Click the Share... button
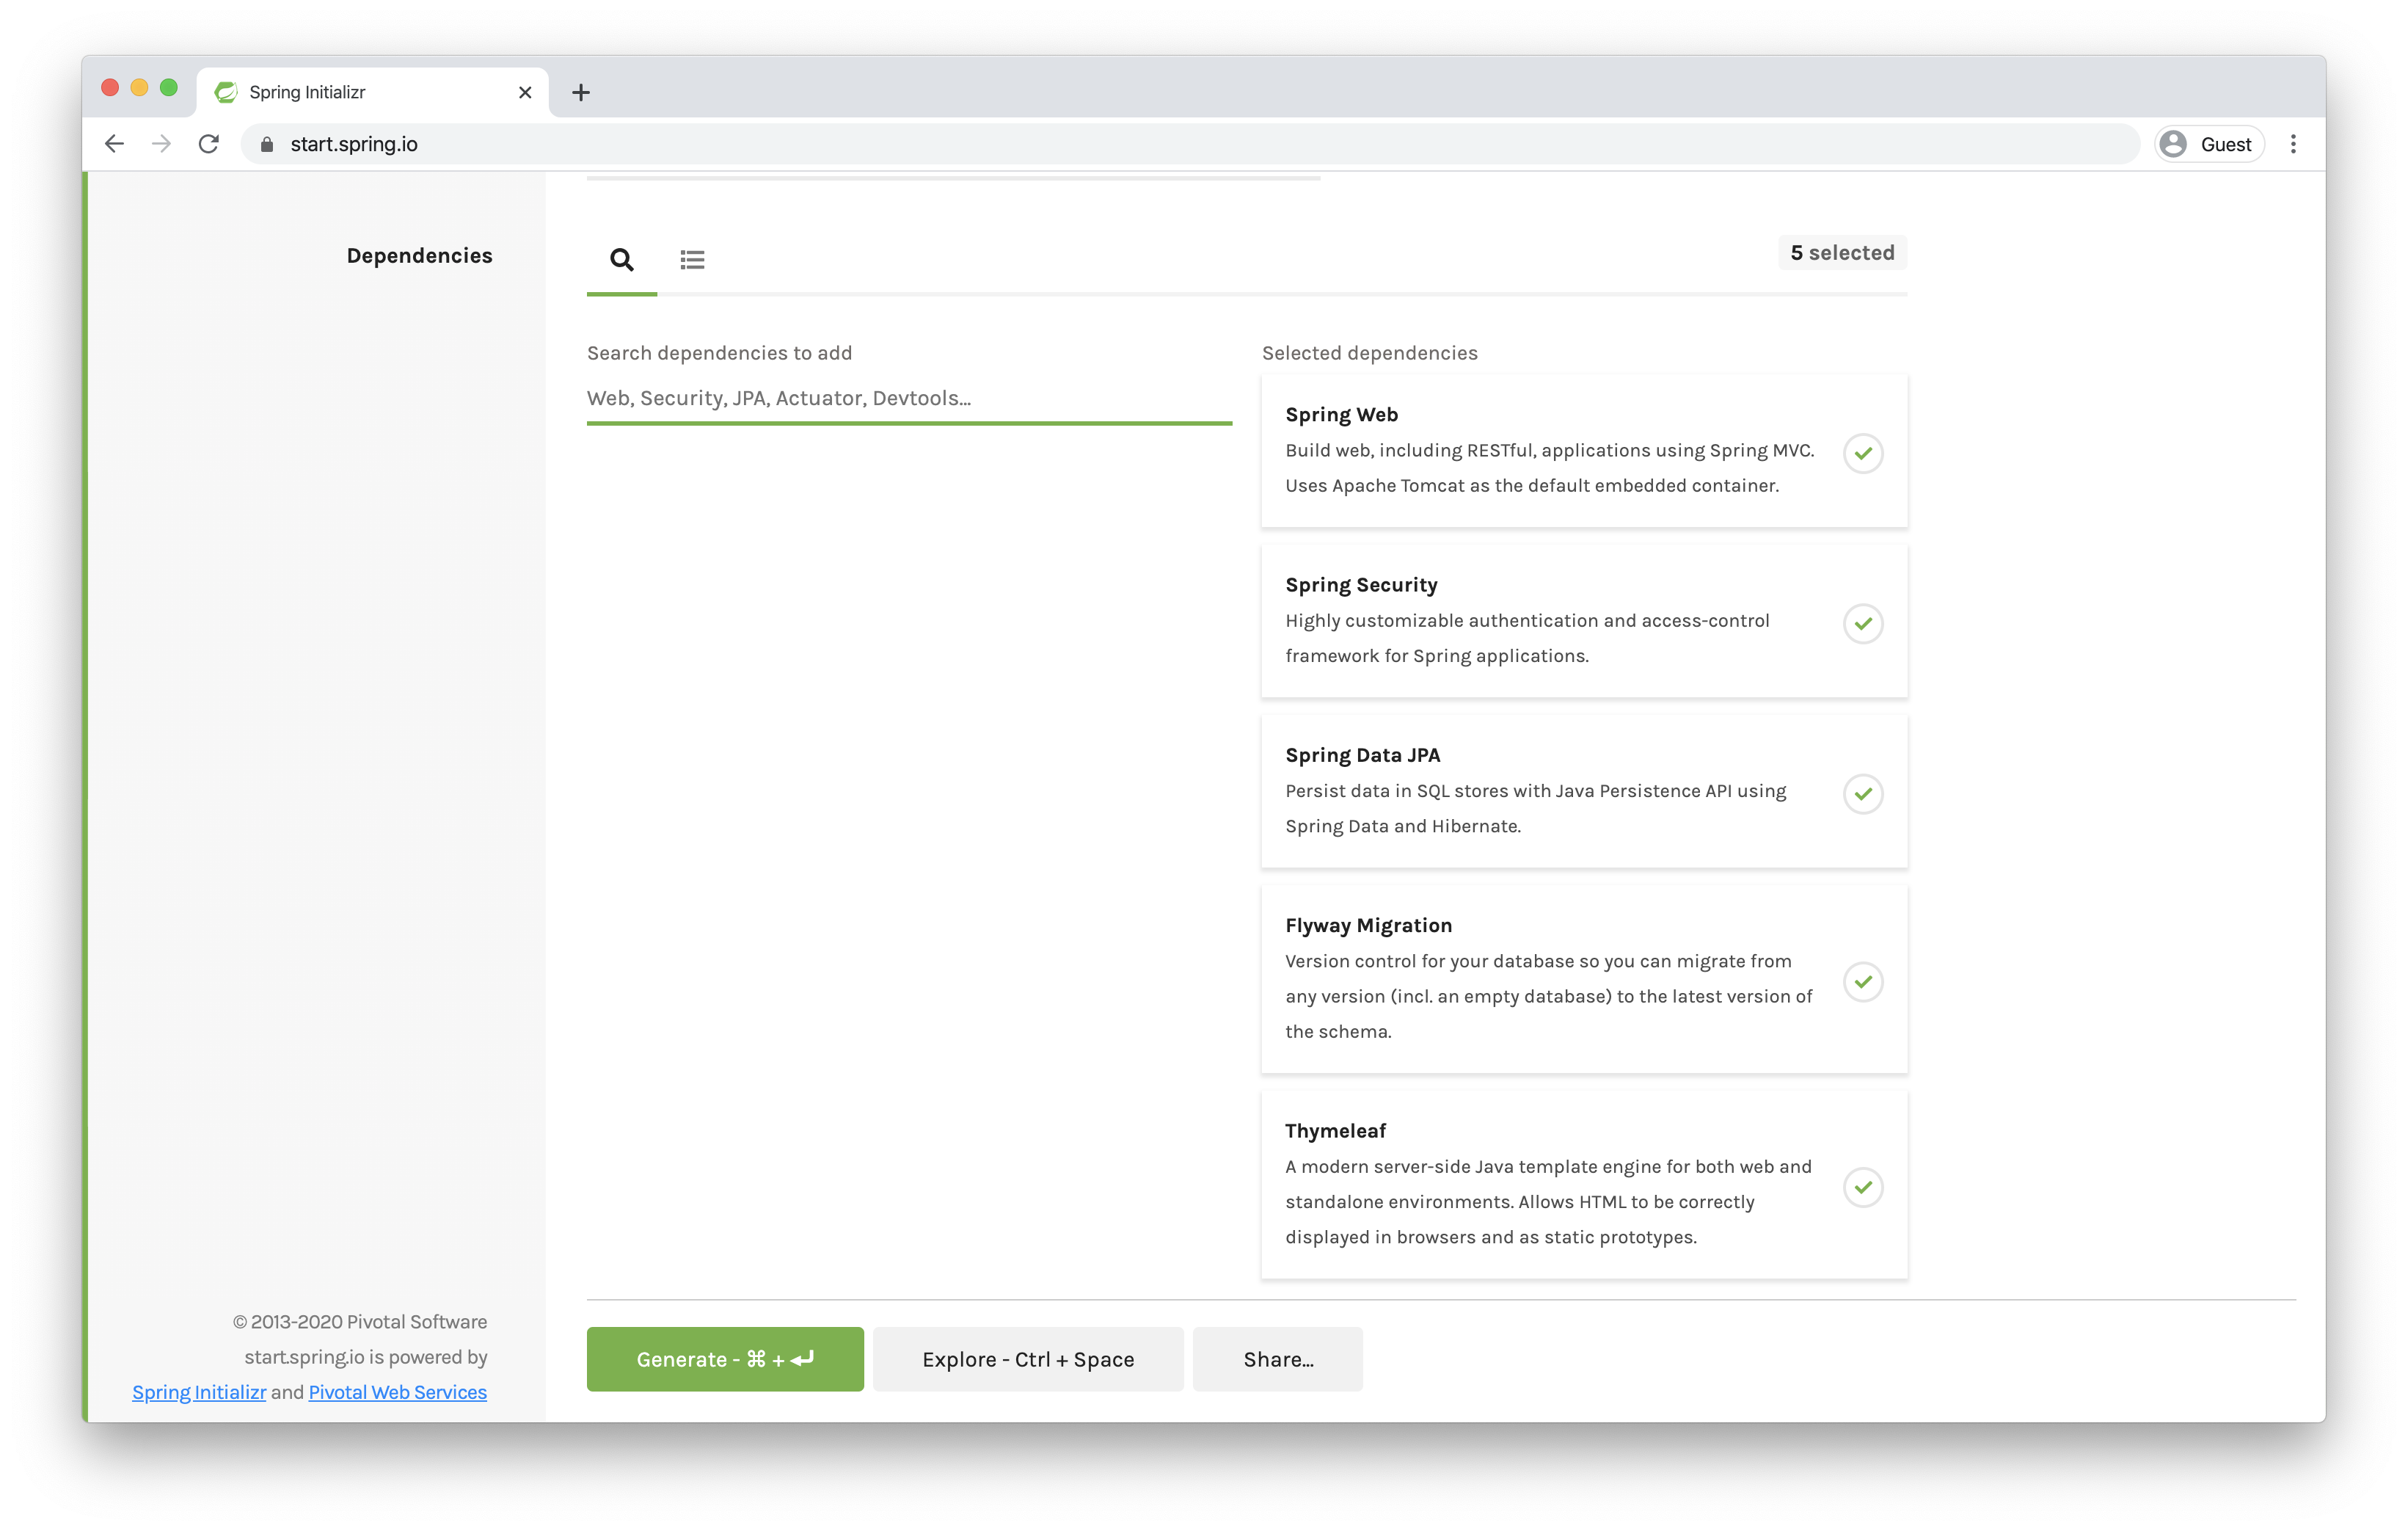The image size is (2408, 1531). pyautogui.click(x=1277, y=1358)
